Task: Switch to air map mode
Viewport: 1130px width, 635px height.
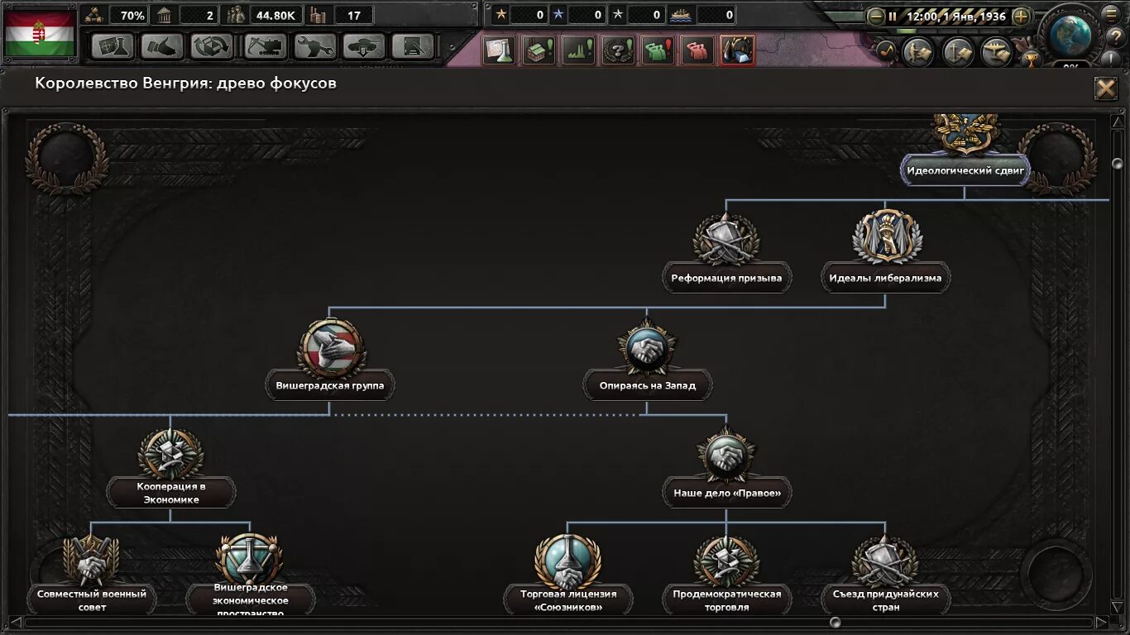Action: click(998, 52)
